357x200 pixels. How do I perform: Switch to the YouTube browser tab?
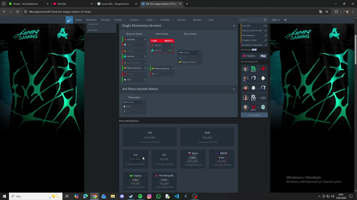click(x=73, y=4)
